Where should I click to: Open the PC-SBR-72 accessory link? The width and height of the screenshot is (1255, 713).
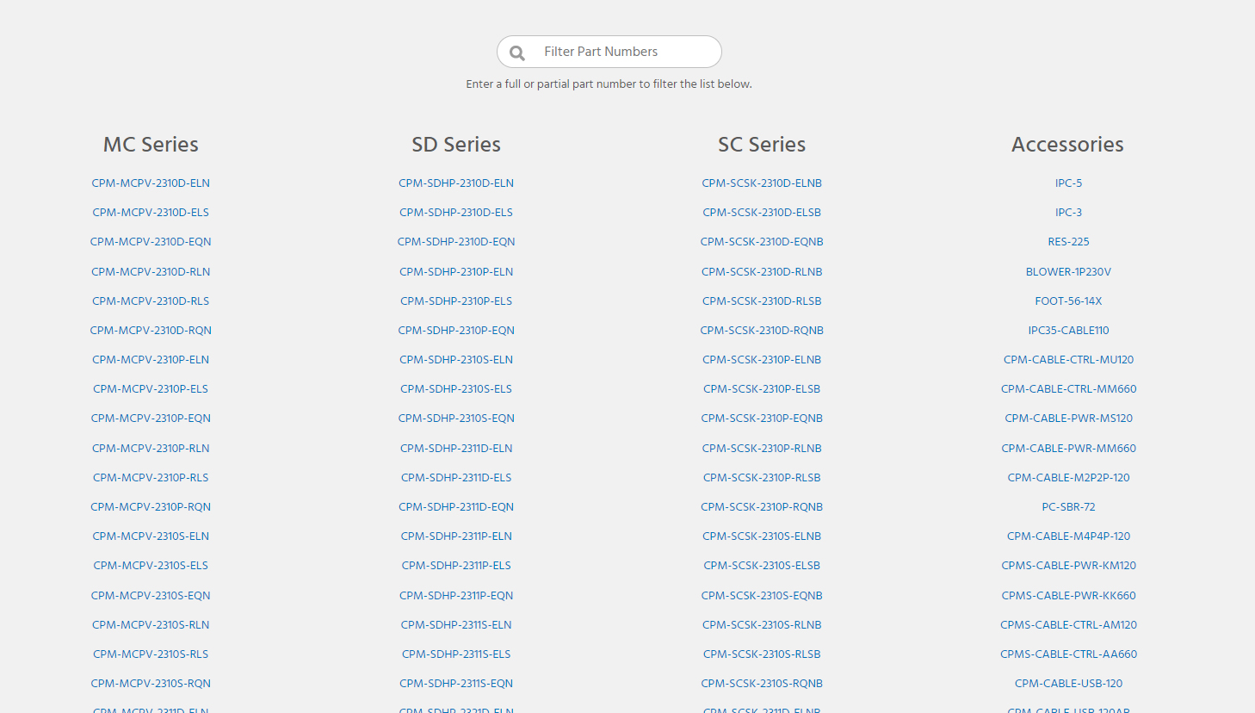(x=1068, y=506)
